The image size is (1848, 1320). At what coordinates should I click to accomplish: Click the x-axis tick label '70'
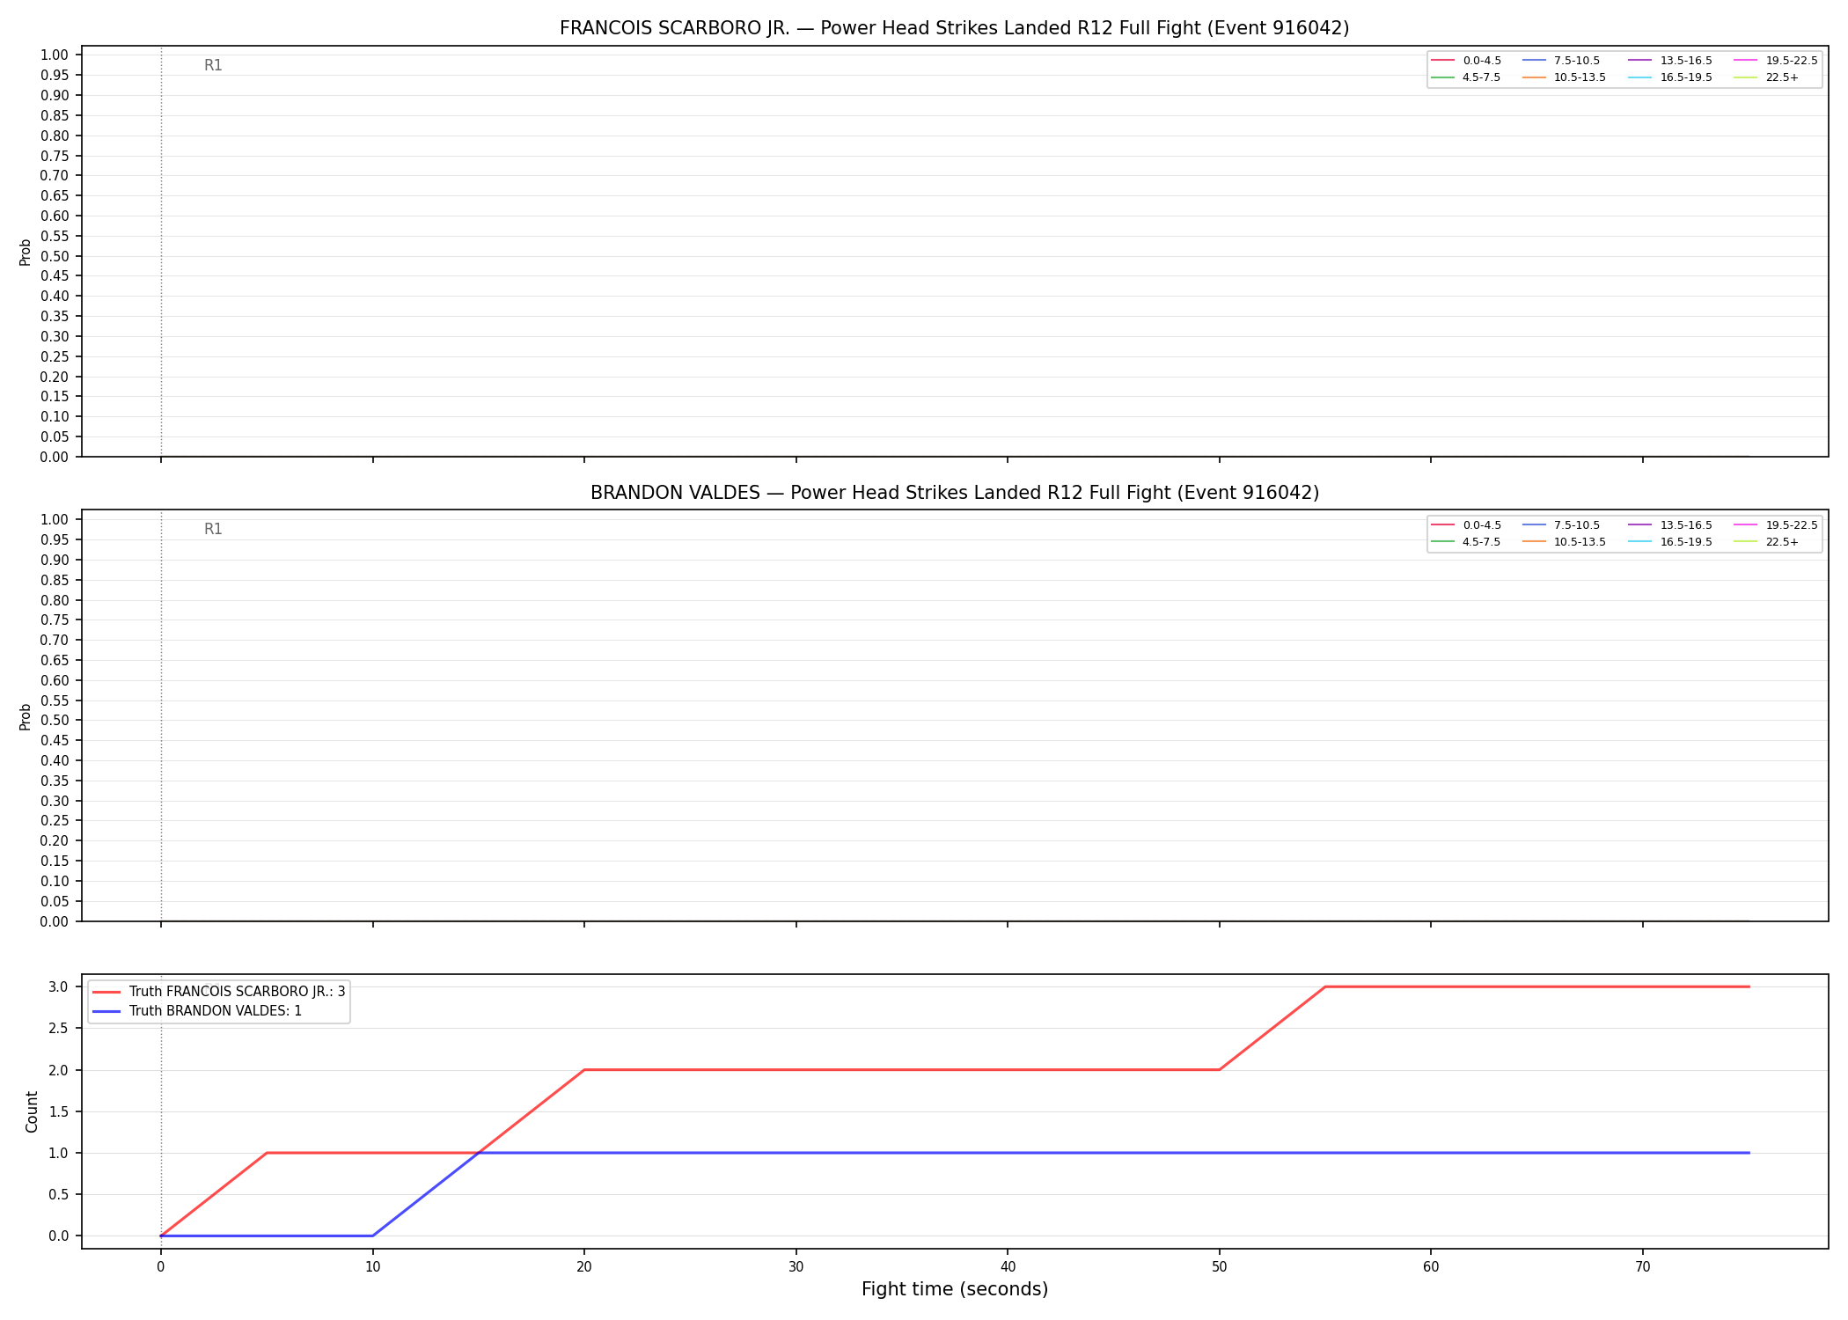tap(1643, 1267)
